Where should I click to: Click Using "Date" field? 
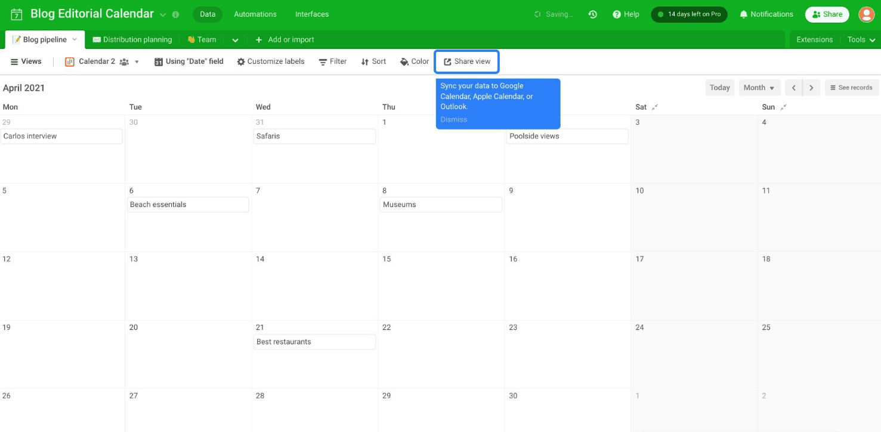188,61
